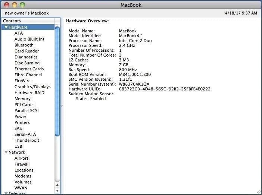Collapse the Network section disclosure triangle
The image size is (262, 195).
[6, 152]
